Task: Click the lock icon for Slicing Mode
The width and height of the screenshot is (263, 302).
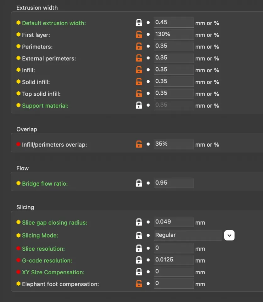Action: coord(139,235)
